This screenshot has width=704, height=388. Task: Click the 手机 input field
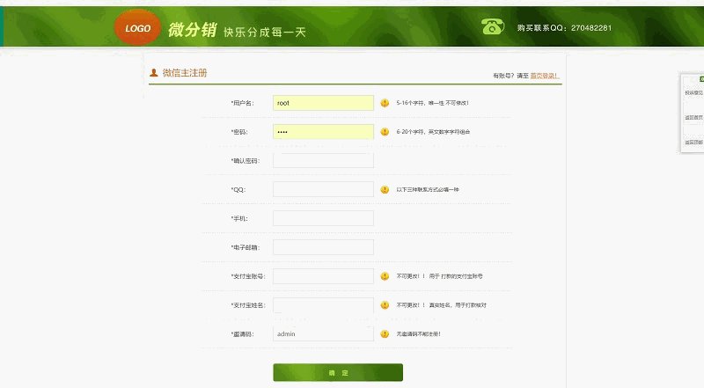pos(323,218)
